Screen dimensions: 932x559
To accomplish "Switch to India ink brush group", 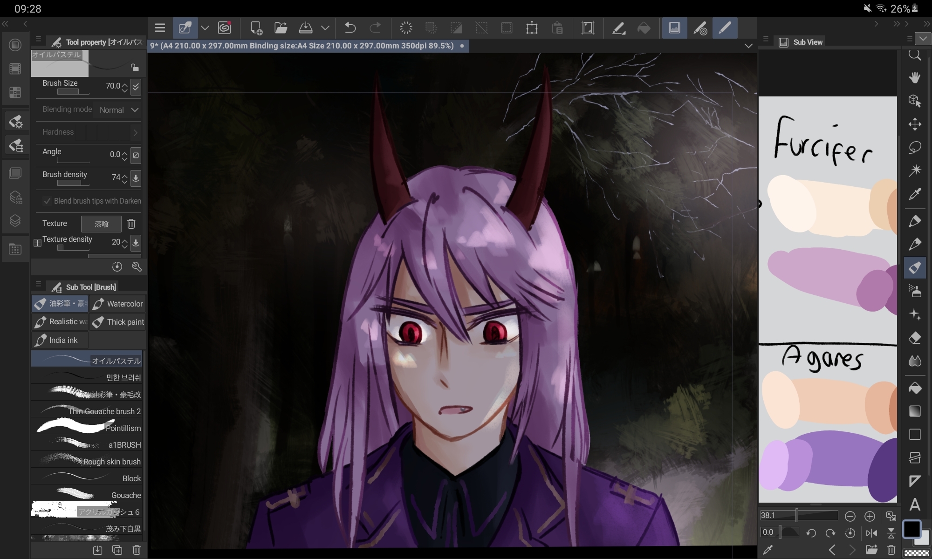I will 60,340.
